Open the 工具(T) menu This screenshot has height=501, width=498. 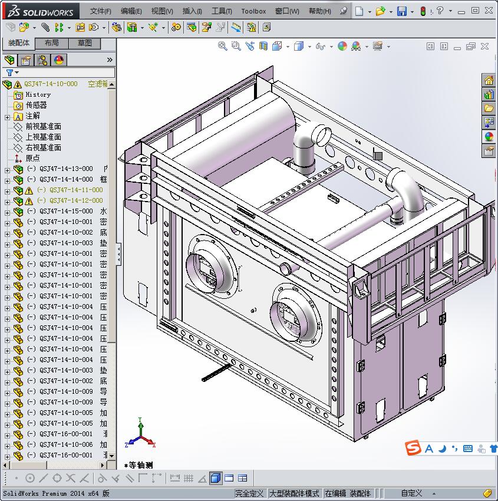tap(222, 11)
